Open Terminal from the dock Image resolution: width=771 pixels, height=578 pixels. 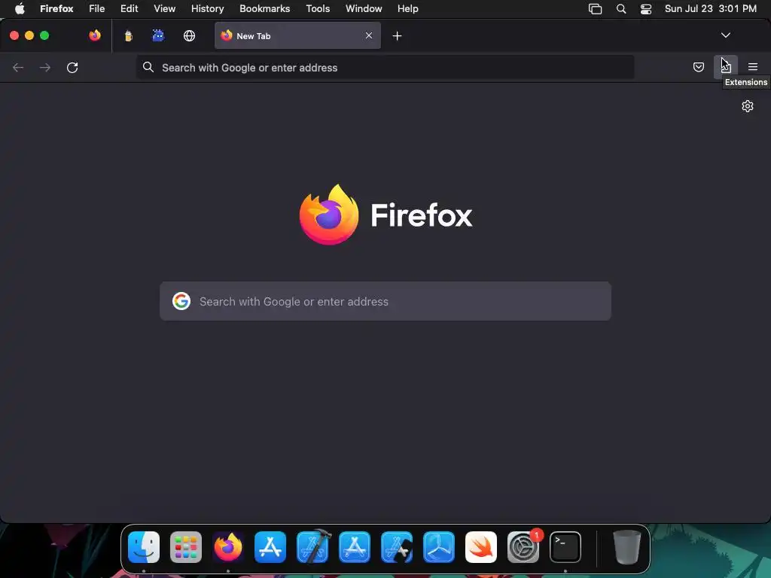[x=565, y=546]
